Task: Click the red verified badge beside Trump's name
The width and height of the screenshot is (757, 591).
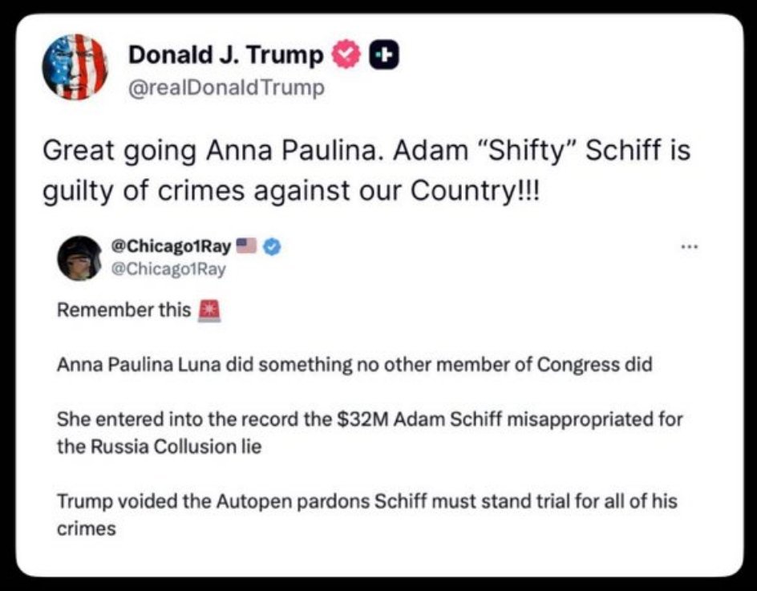Action: (x=345, y=55)
